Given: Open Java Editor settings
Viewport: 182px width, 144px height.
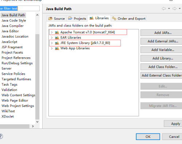Looking at the screenshot, I should pyautogui.click(x=10, y=31).
